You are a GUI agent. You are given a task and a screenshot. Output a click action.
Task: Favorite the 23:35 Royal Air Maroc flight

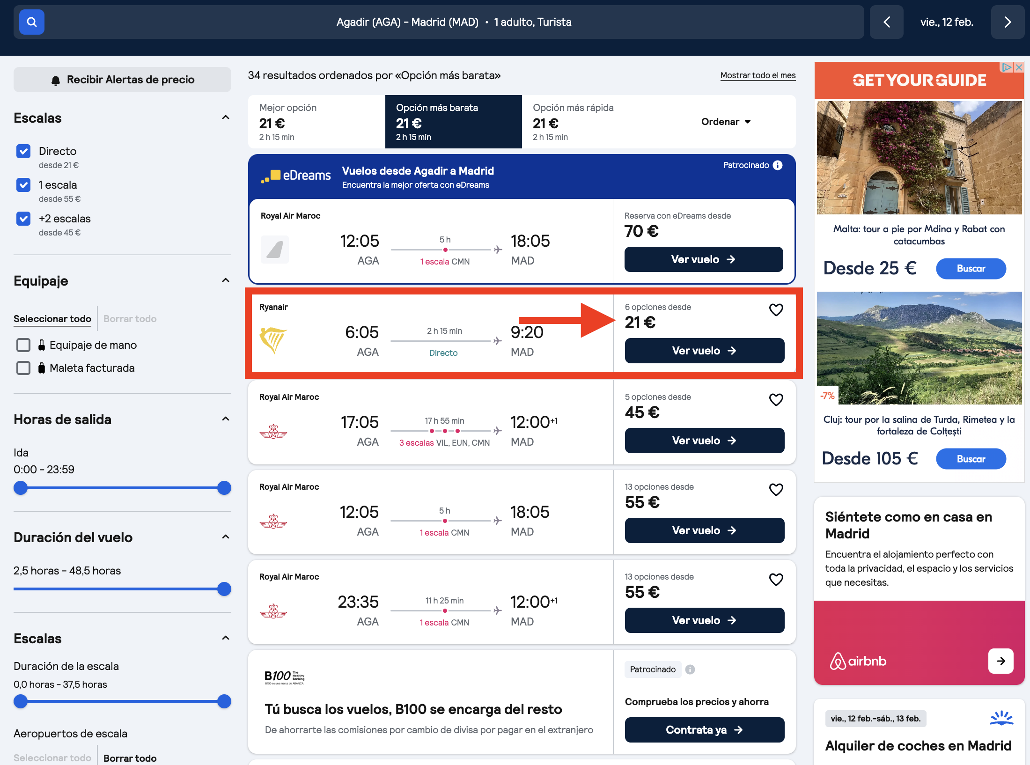pyautogui.click(x=776, y=579)
